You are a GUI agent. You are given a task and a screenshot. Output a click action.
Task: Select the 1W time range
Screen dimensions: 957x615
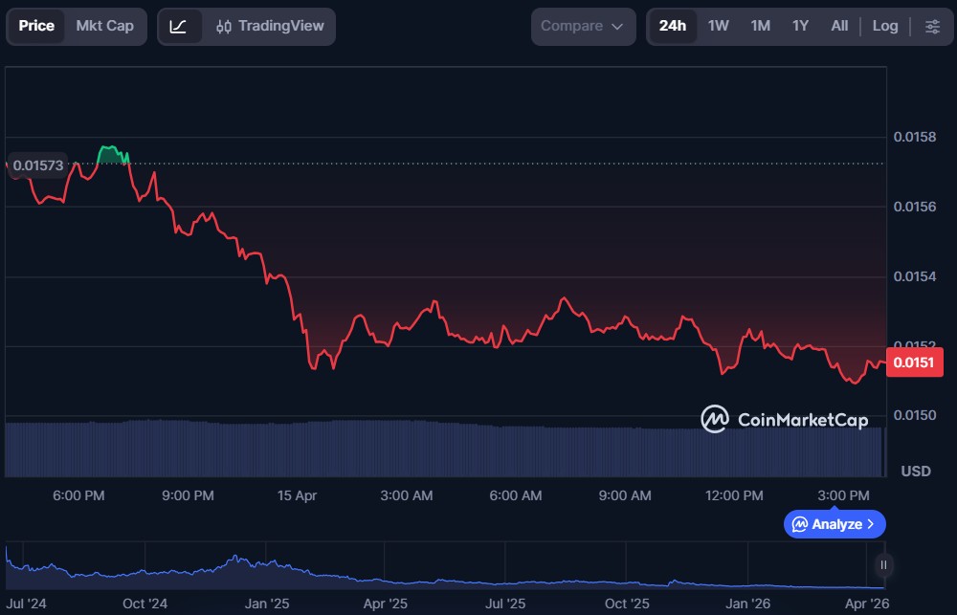point(718,26)
